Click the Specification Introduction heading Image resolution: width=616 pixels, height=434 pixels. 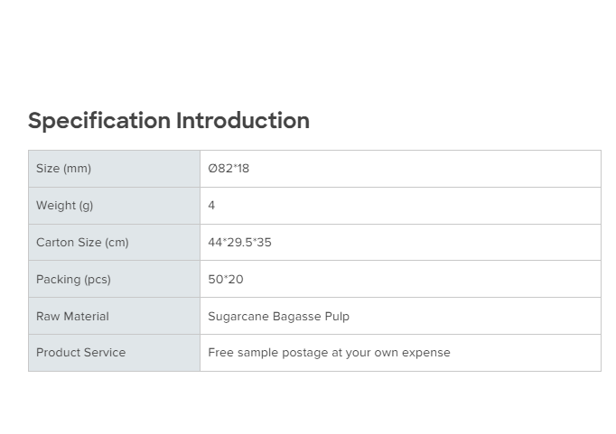[x=168, y=121]
